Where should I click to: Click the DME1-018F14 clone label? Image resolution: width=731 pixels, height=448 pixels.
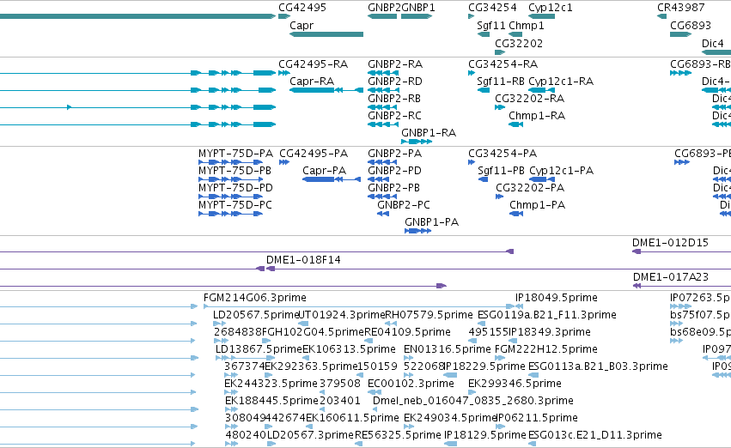(303, 260)
